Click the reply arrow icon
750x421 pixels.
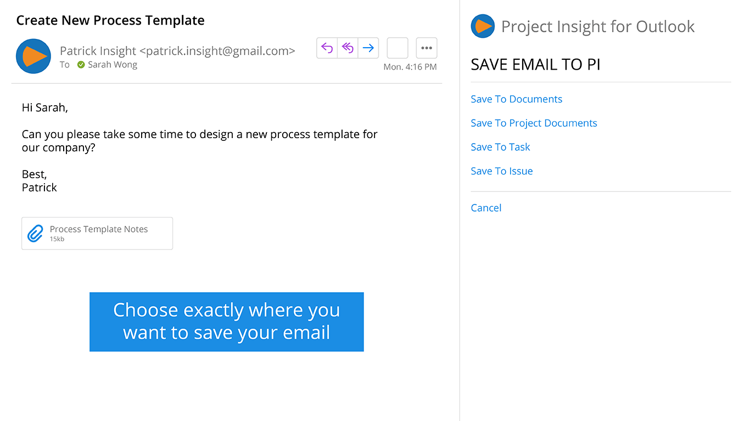327,48
